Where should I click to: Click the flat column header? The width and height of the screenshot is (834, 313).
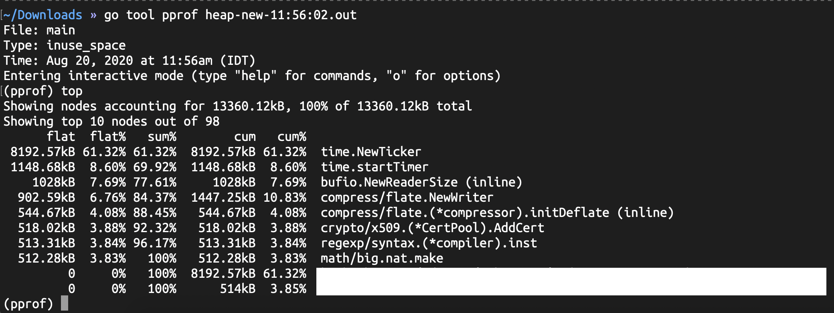point(61,137)
